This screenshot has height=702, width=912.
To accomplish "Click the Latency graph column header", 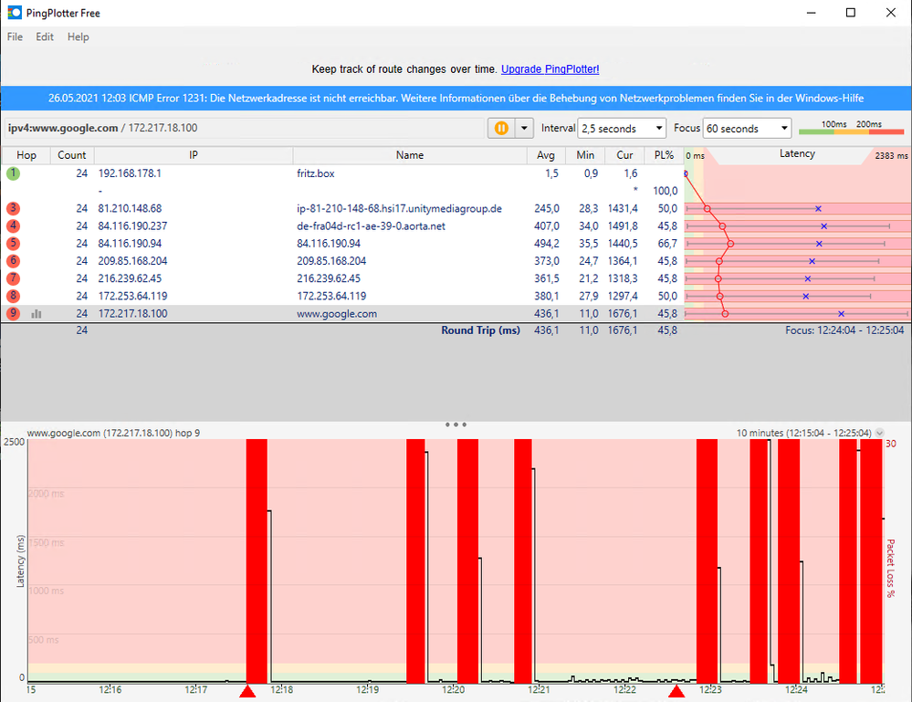I will click(797, 154).
